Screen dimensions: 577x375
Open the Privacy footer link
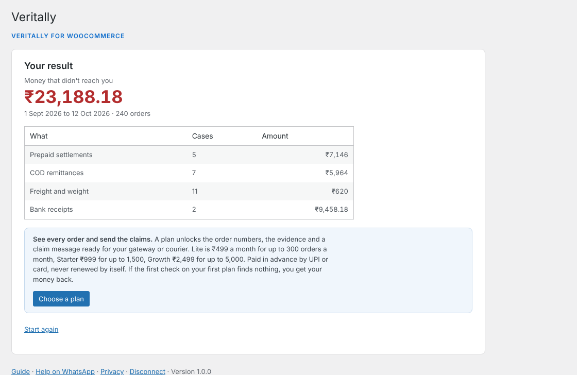coord(112,371)
